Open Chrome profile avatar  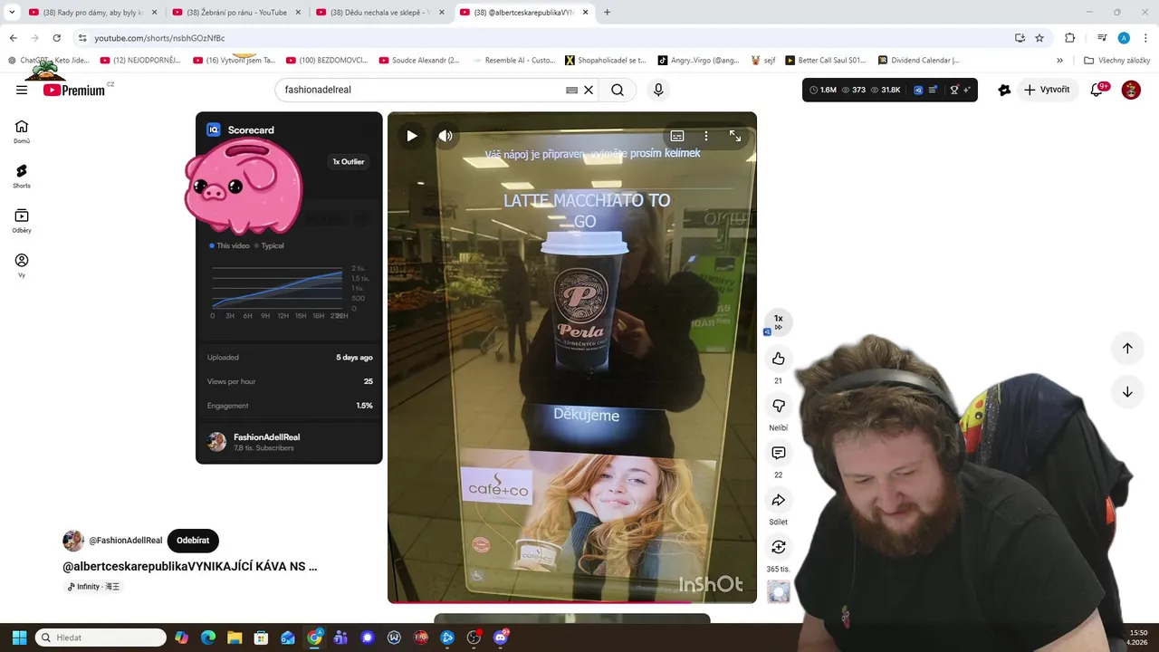click(x=1124, y=38)
